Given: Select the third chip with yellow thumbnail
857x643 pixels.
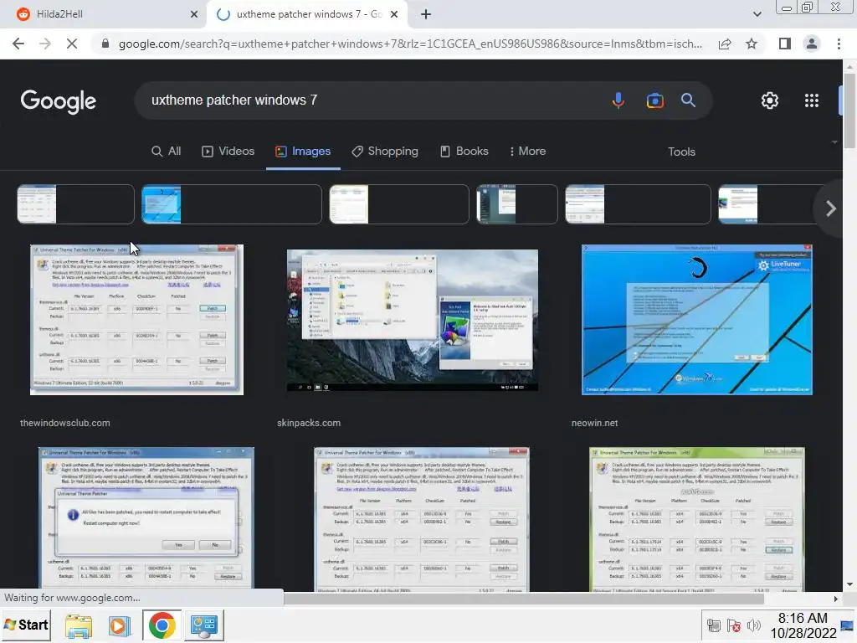Looking at the screenshot, I should (x=399, y=204).
